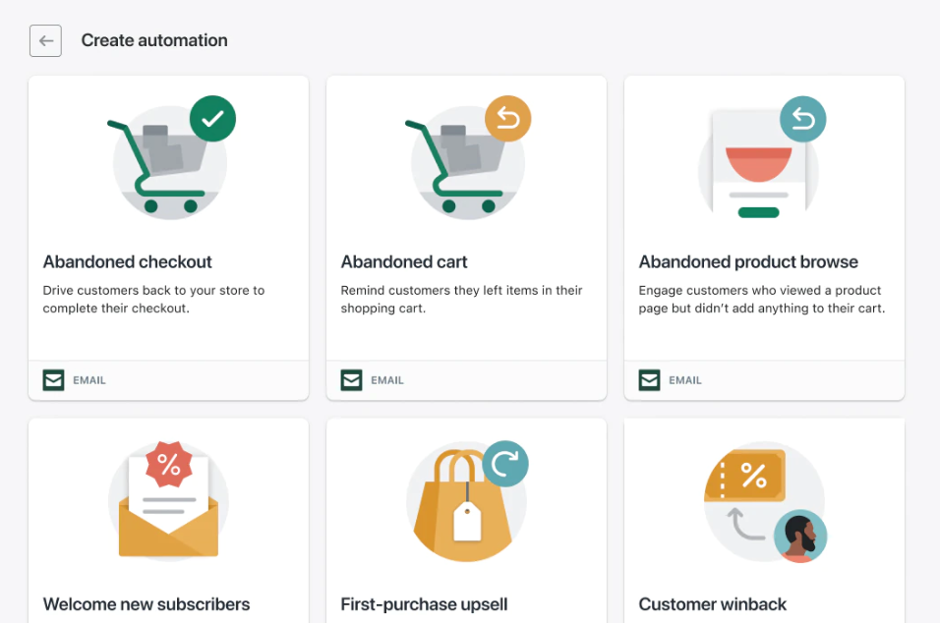Click the Abandoned cart illustration with undo badge
This screenshot has width=940, height=623.
click(x=468, y=157)
